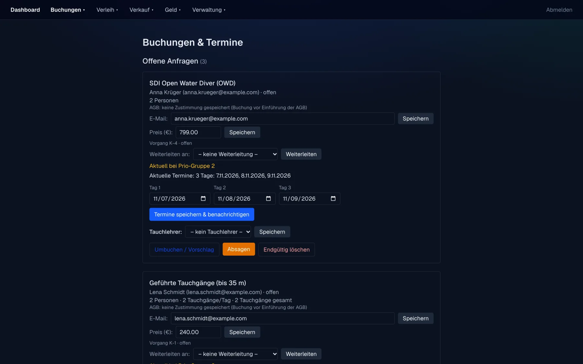This screenshot has width=583, height=364.
Task: Go to the Dashboard
Action: click(25, 10)
